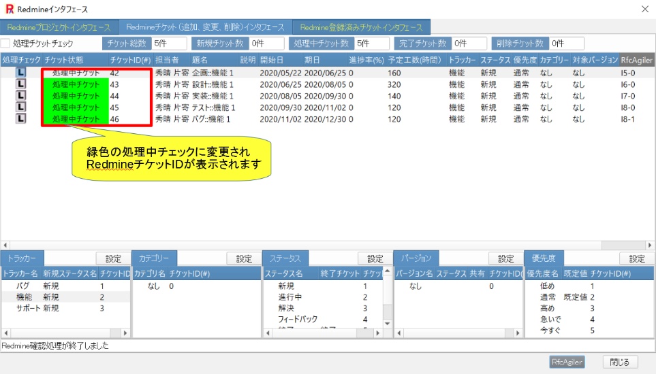
Task: Select priority row 高め
Action: click(589, 308)
